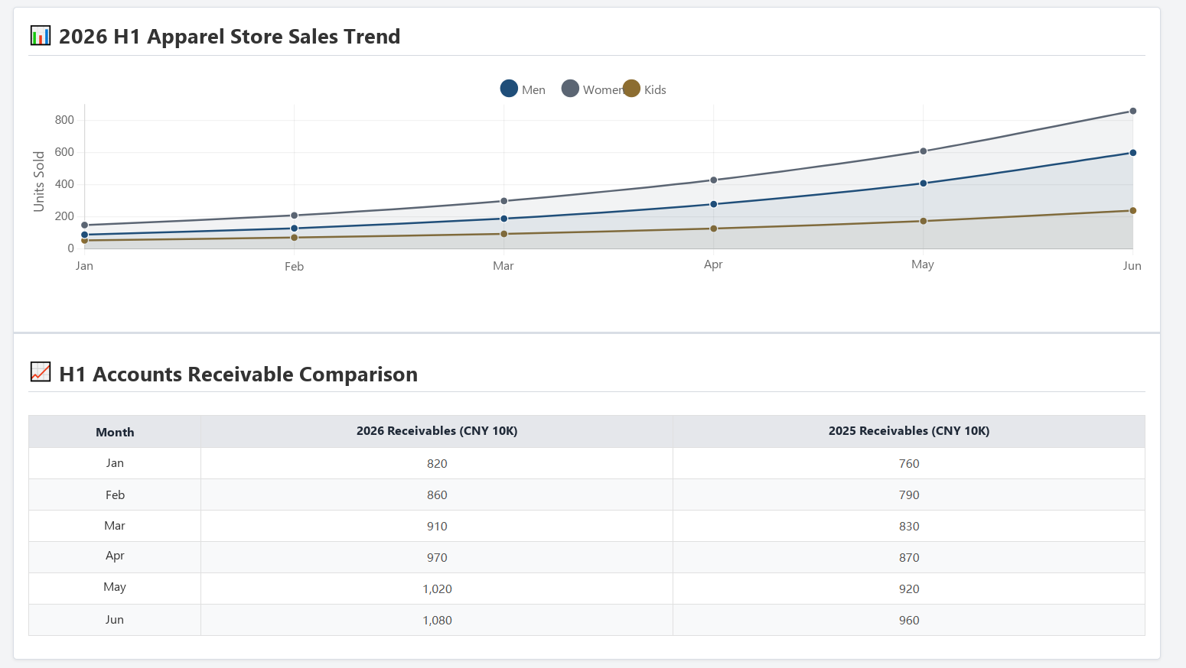The height and width of the screenshot is (668, 1186).
Task: Click the 1,080 receivables value
Action: 437,621
